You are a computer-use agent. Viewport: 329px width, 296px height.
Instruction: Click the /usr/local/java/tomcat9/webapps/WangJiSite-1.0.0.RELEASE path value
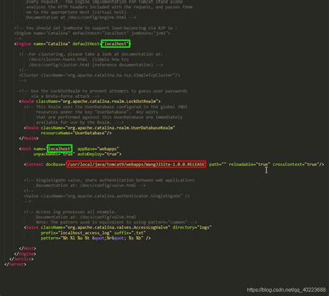[x=136, y=165]
